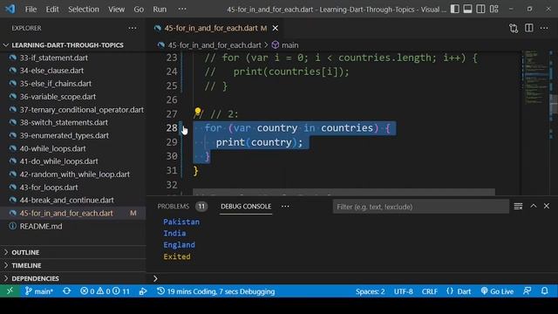This screenshot has height=314, width=558.
Task: Click the run/debug status bar icon
Action: pyautogui.click(x=143, y=291)
